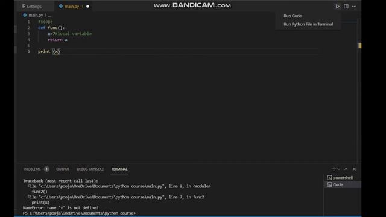
Task: Click the Problems count badge
Action: coord(46,169)
